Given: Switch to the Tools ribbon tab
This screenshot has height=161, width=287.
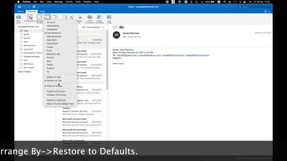Looking at the screenshot, I should [x=43, y=12].
